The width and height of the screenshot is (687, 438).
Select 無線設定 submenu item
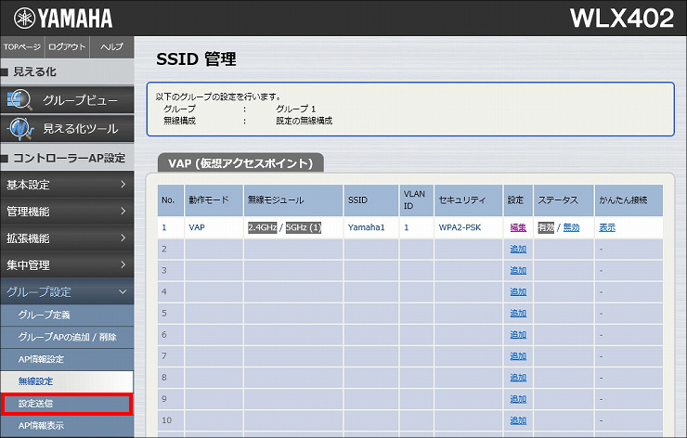[x=67, y=381]
